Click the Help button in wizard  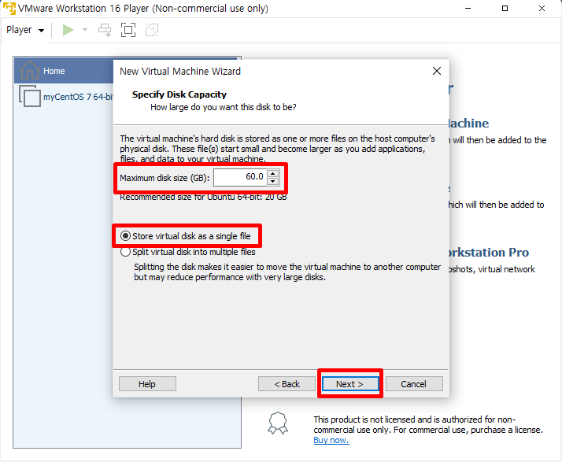click(x=147, y=384)
